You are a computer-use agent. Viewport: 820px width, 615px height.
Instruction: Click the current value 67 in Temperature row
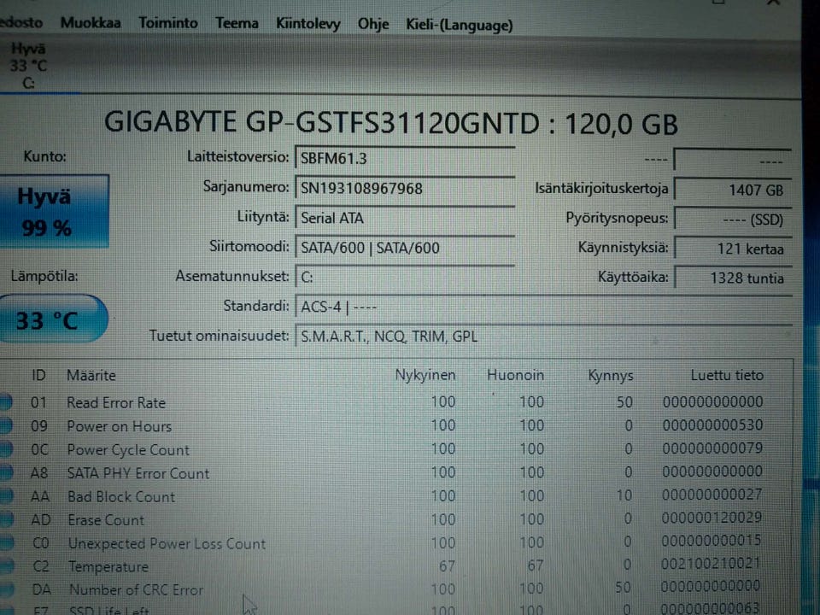point(447,565)
